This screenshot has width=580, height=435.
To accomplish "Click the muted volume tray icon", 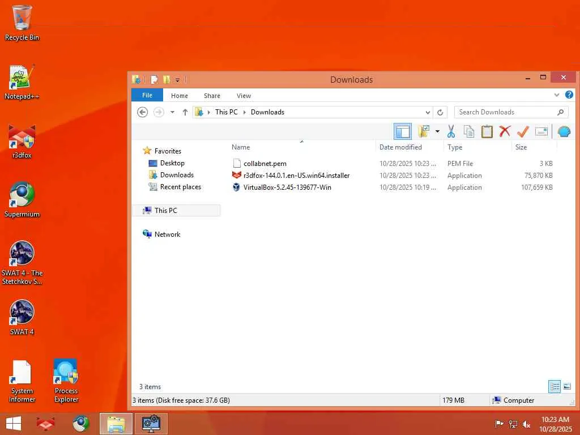I will pyautogui.click(x=526, y=424).
